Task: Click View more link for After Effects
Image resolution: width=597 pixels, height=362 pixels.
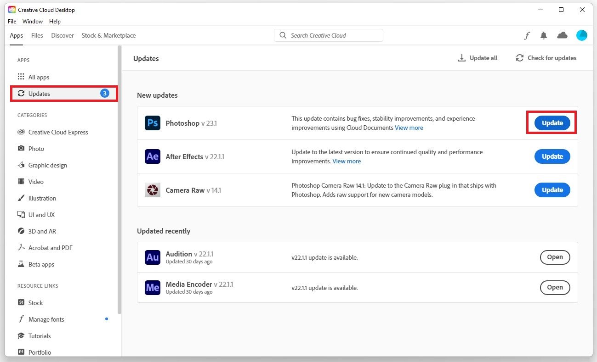Action: point(347,161)
